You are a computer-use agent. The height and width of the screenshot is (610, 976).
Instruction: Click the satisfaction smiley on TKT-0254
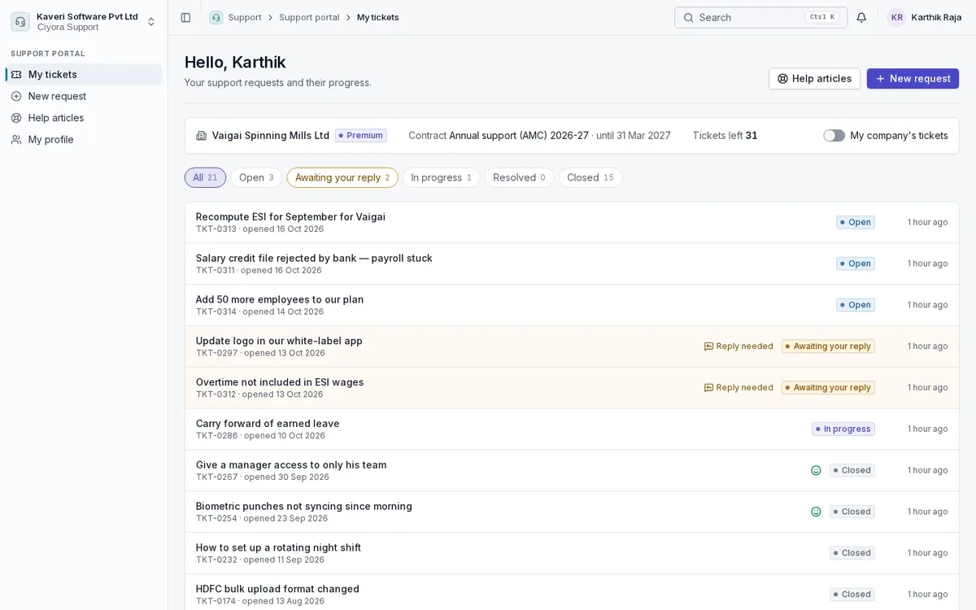point(816,512)
